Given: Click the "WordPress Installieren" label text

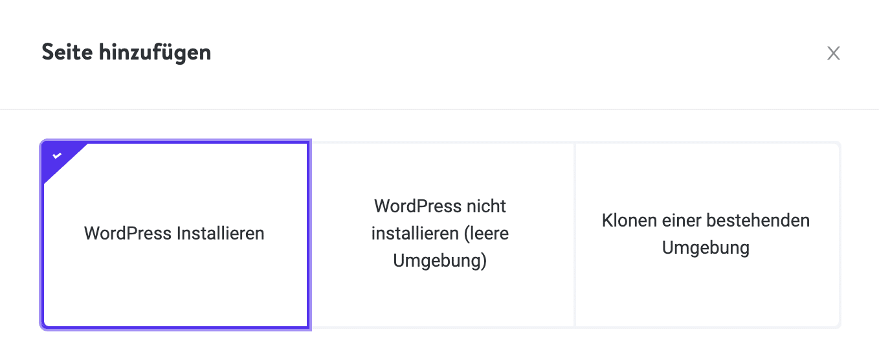Looking at the screenshot, I should coord(175,233).
